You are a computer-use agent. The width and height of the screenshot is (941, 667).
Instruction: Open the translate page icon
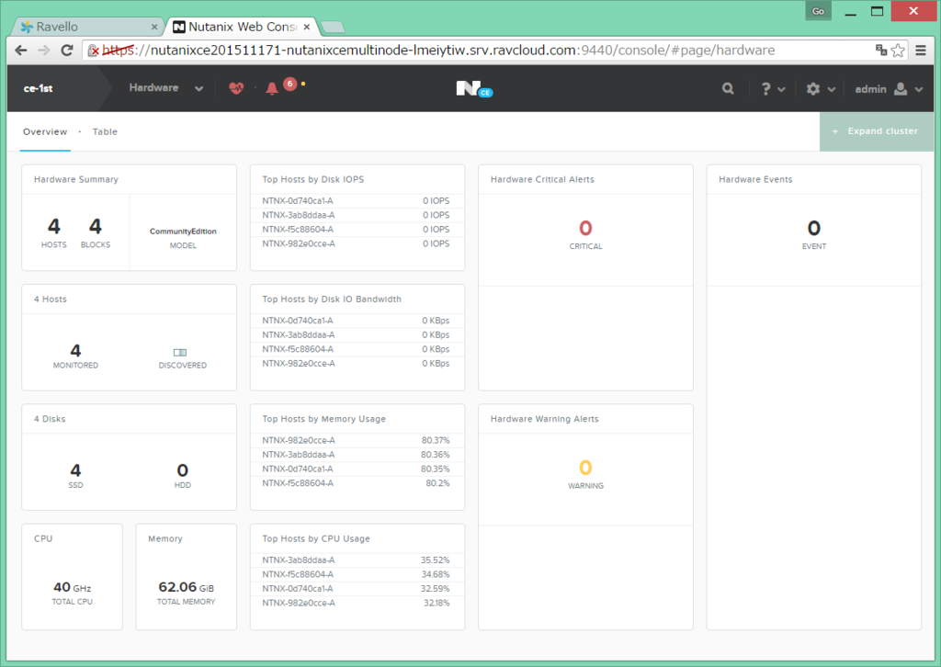(881, 51)
